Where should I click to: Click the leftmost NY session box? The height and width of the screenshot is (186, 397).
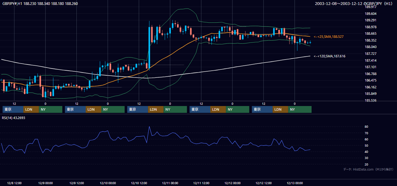click(x=51, y=109)
